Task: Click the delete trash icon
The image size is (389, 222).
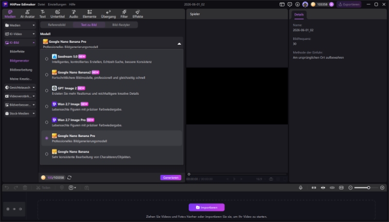Action: 25,188
